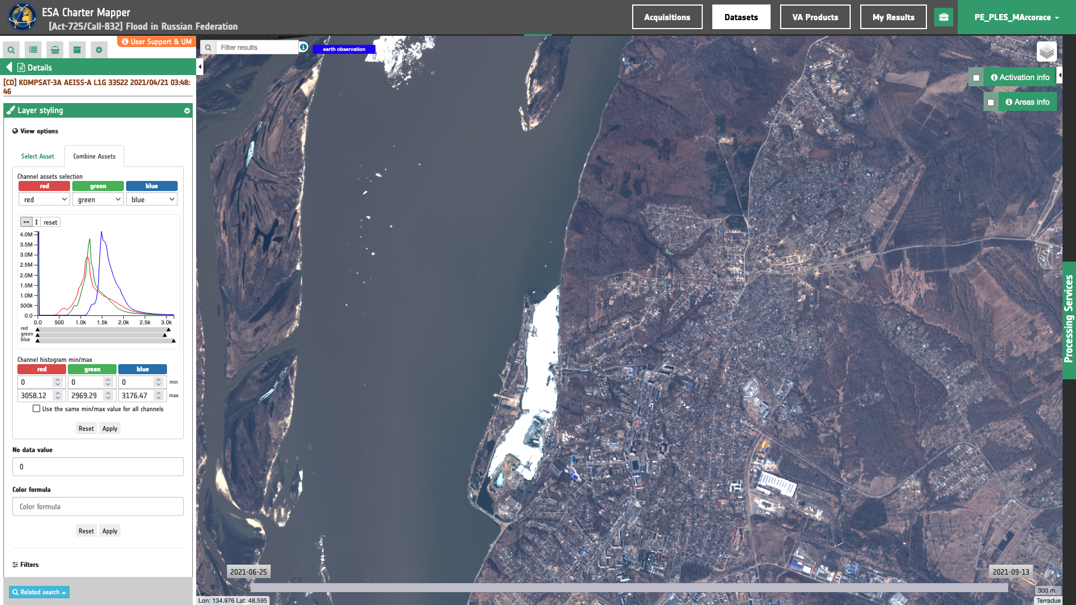Collapse the right info panel arrow
This screenshot has height=605, width=1076.
pos(1059,75)
